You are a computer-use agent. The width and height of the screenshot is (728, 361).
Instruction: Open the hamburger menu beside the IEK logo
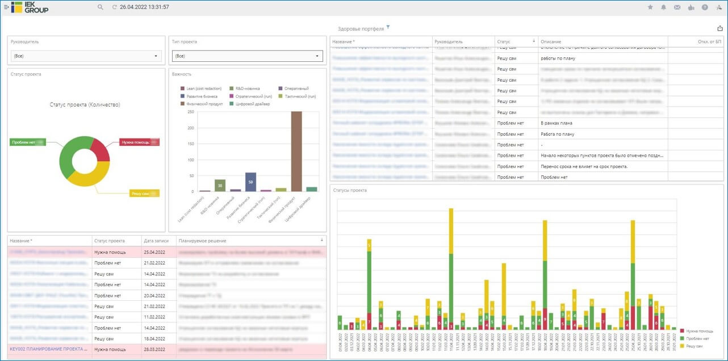coord(6,7)
